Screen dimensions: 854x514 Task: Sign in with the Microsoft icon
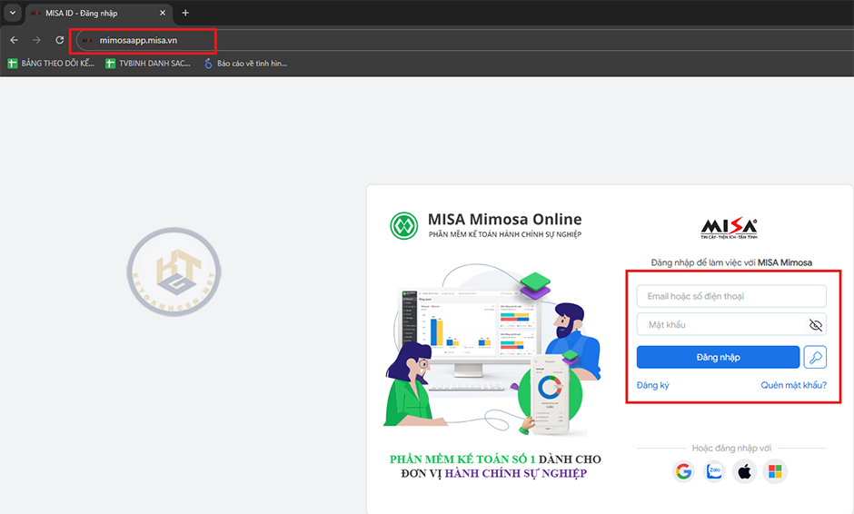click(775, 471)
